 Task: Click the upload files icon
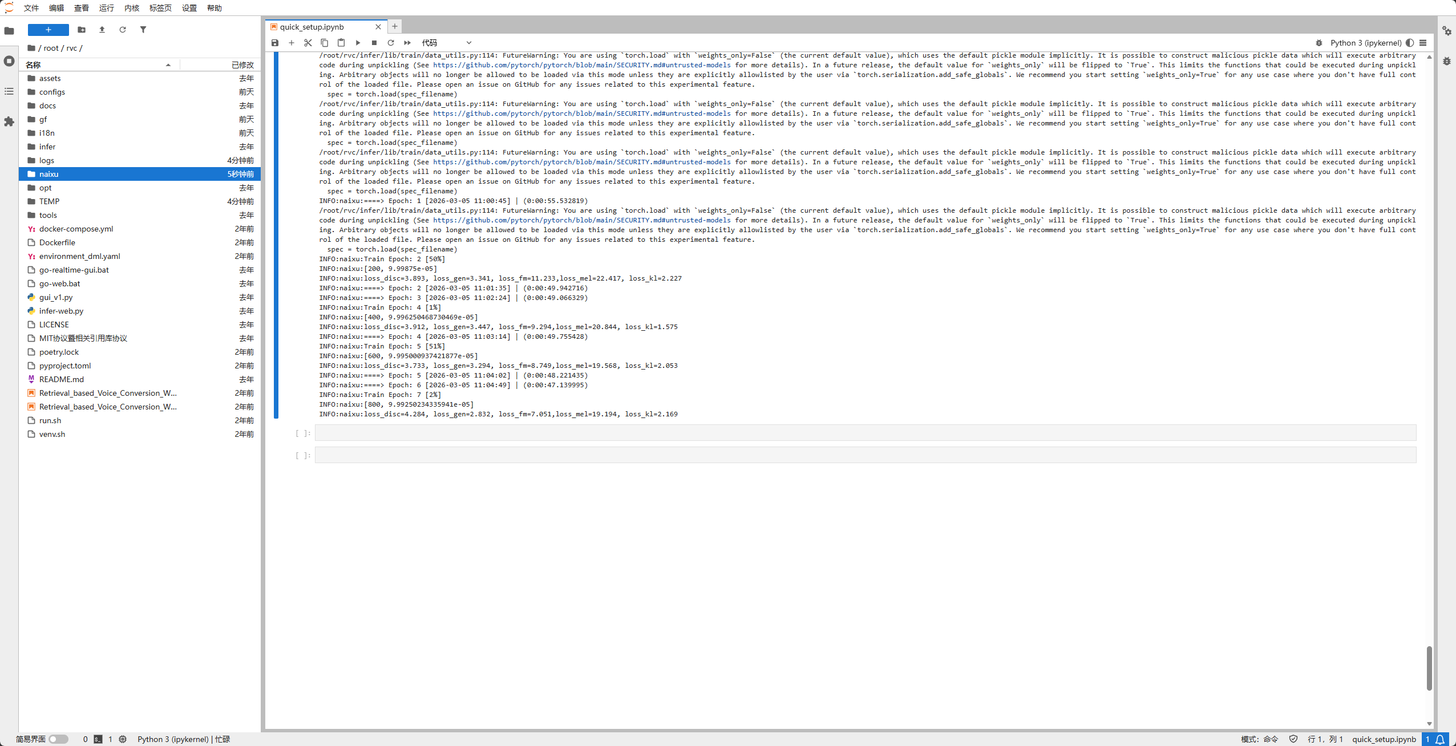pyautogui.click(x=102, y=30)
